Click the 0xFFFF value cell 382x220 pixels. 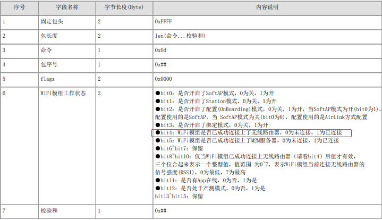[164, 22]
